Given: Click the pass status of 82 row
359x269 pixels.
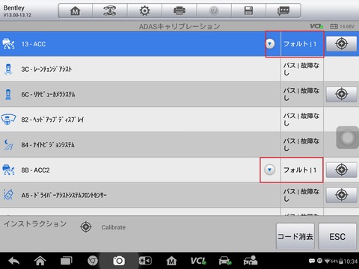Looking at the screenshot, I should tap(301, 120).
